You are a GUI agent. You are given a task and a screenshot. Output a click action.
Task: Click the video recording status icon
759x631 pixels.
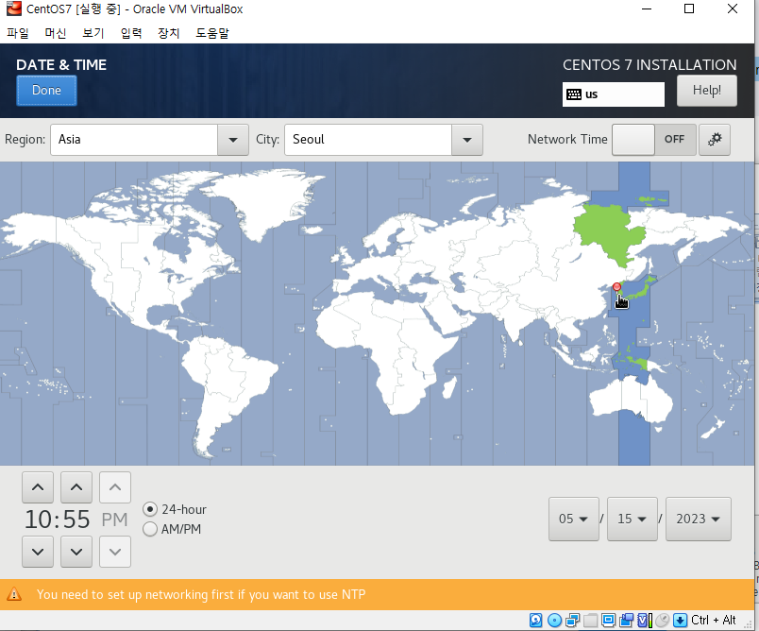[x=627, y=620]
